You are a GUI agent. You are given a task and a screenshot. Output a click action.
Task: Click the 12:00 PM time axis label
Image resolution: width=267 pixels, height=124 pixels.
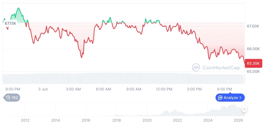[x=164, y=89]
